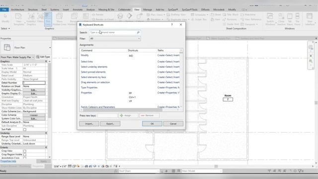Click the search magnifier in Keyboard Shortcuts
Viewport: 318px width, 179px height.
click(x=138, y=32)
